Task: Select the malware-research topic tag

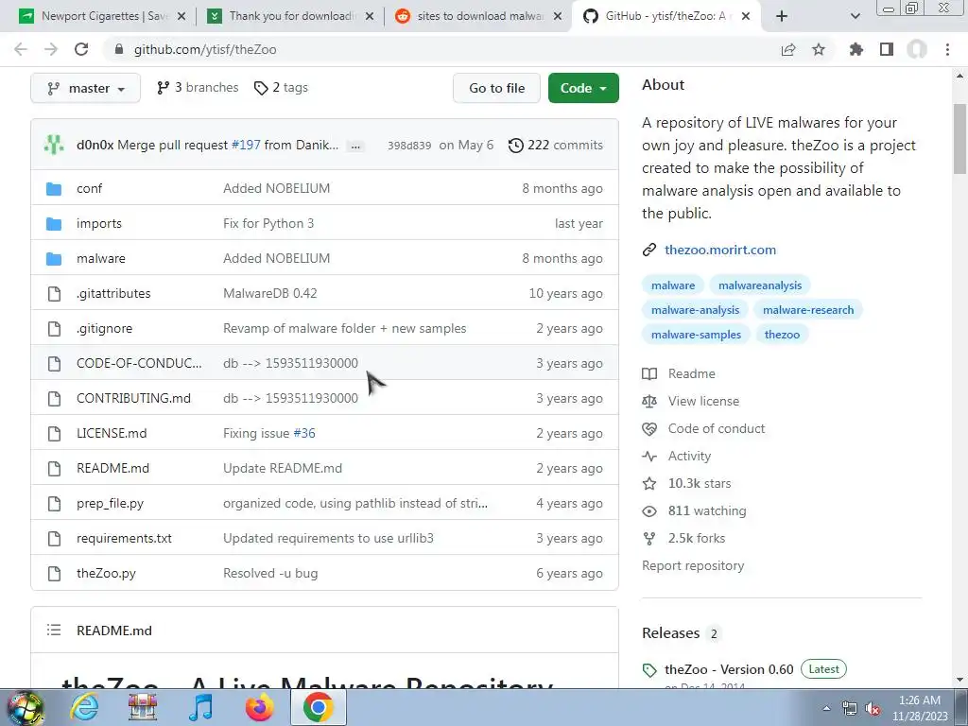Action: point(808,310)
